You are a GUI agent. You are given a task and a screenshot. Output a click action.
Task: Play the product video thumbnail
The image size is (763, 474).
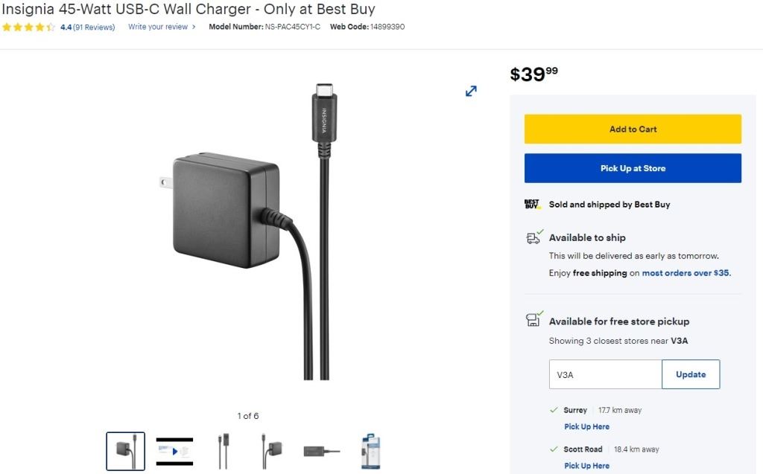click(x=174, y=451)
